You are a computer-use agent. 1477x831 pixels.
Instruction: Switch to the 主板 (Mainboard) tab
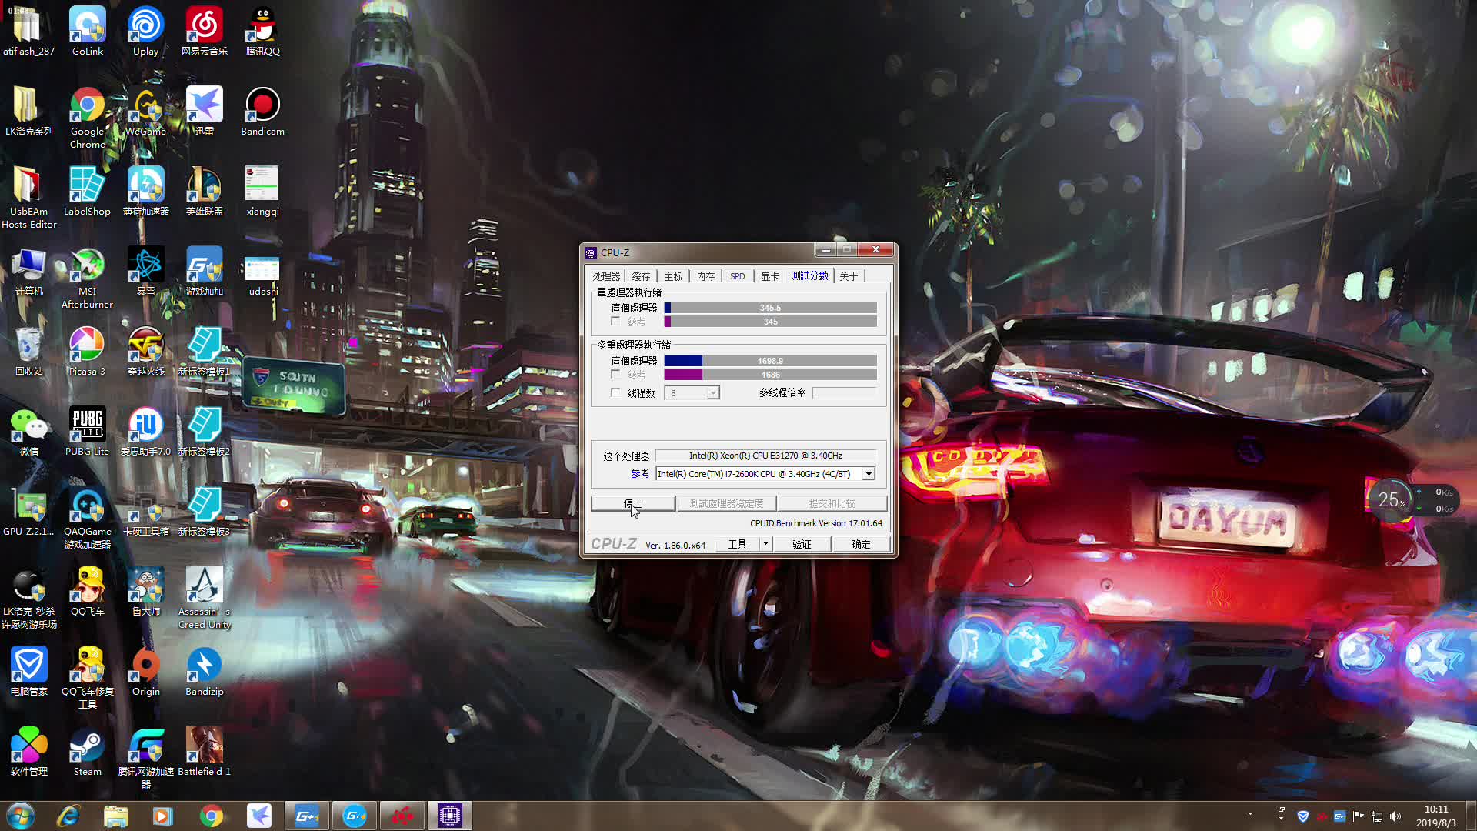[x=672, y=275]
